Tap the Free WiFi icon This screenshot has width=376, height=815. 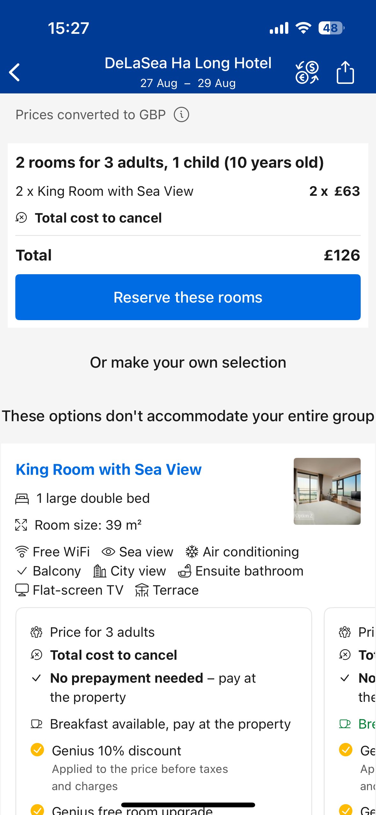point(22,552)
